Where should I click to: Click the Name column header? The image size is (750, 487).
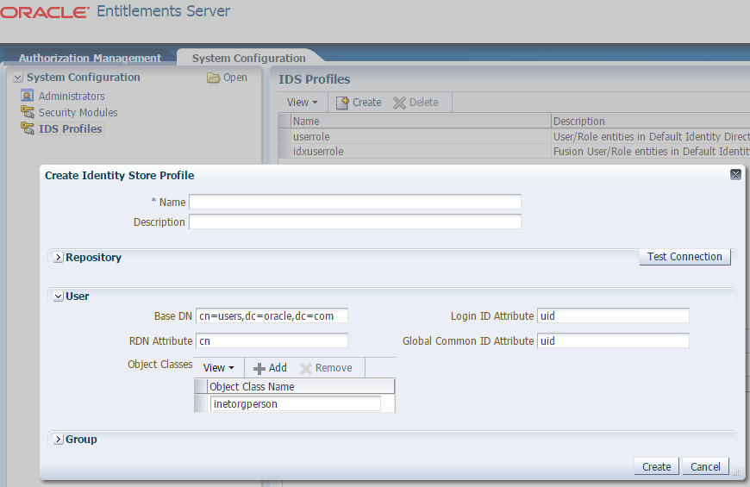(x=421, y=121)
